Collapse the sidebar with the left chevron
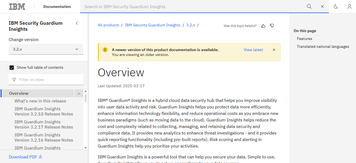Screen dimensions: 356x163 pos(77,23)
